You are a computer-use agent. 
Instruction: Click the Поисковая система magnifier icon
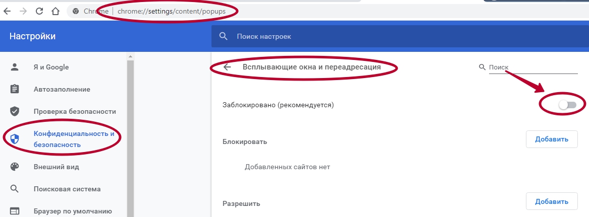click(x=15, y=189)
